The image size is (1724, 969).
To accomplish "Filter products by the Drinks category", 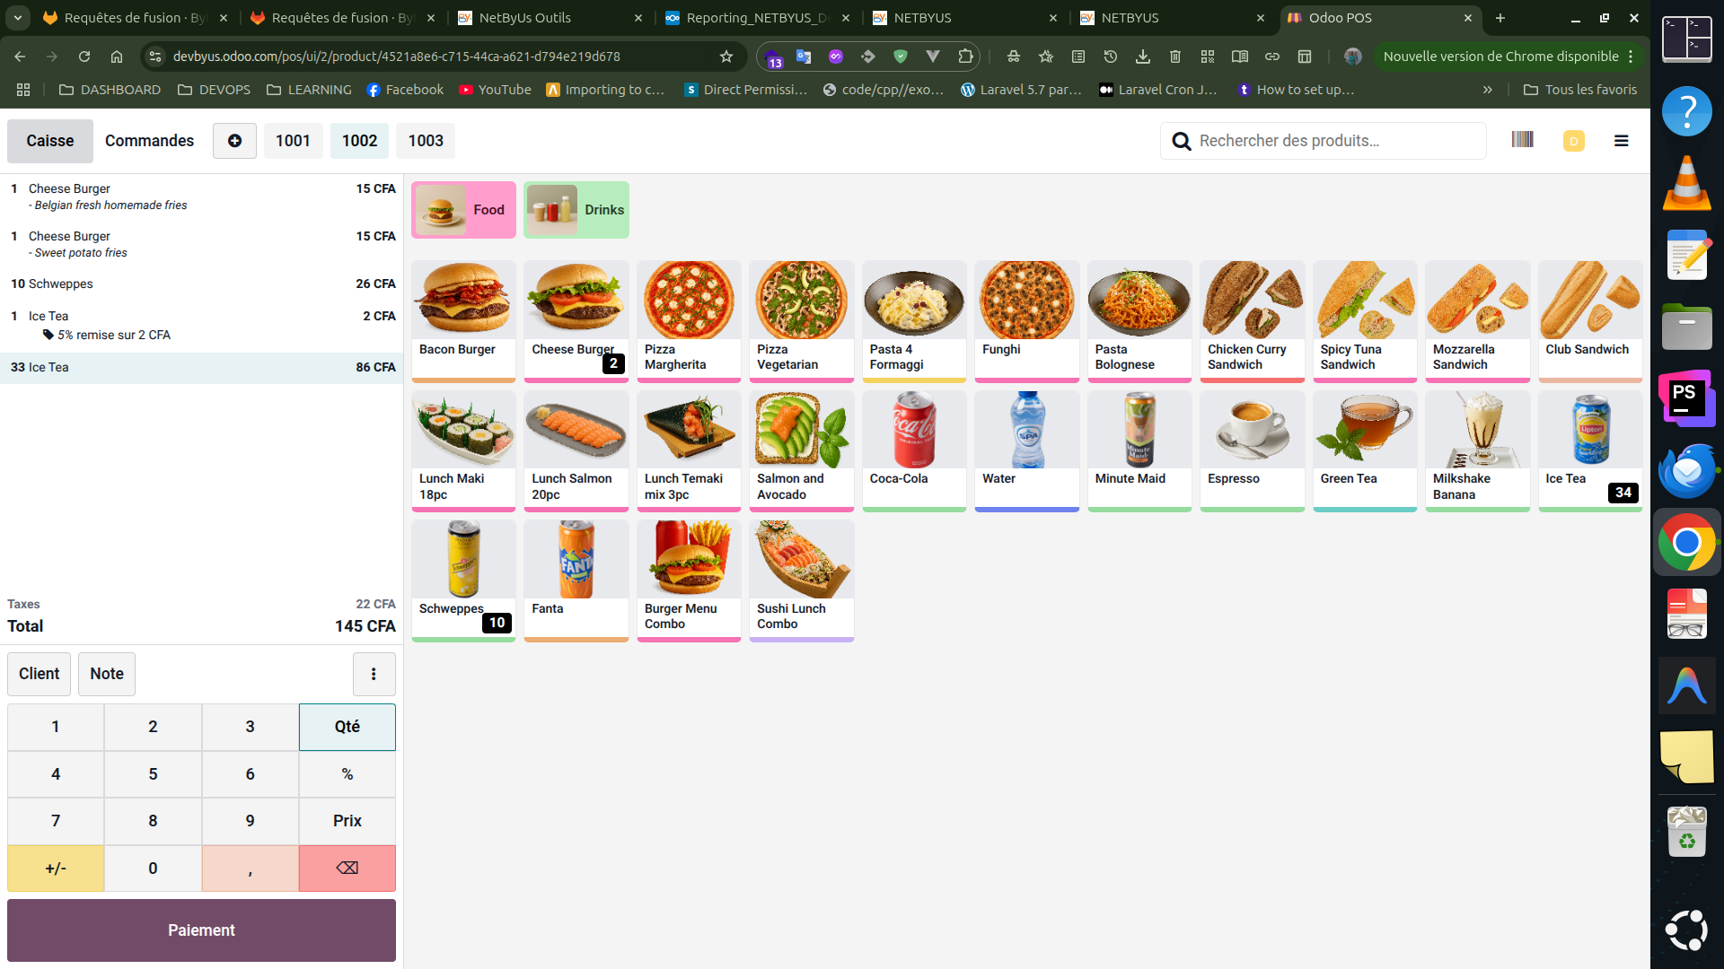I will 576,210.
